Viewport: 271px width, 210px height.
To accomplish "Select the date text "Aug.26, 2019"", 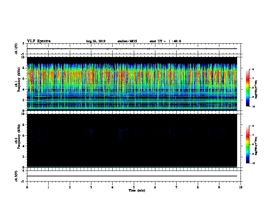I will (95, 41).
